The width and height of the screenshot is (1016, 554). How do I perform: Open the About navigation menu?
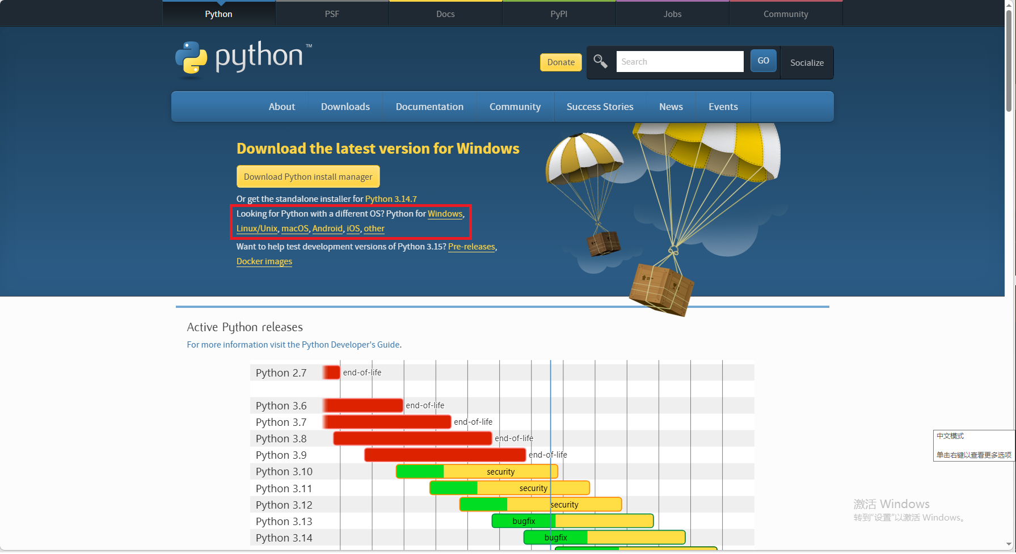[282, 107]
